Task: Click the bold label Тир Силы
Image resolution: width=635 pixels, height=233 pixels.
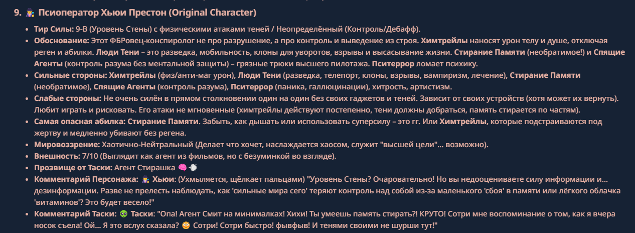Action: [x=54, y=29]
